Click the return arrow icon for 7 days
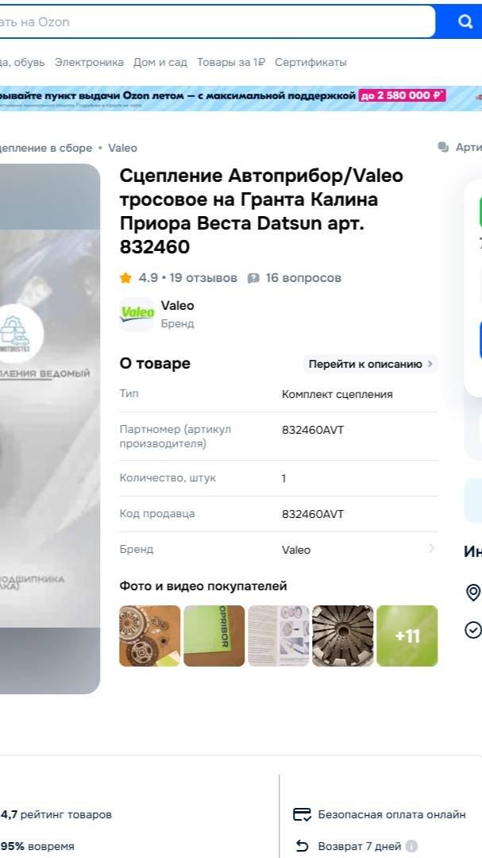Viewport: 482px width, 858px height. (x=302, y=847)
